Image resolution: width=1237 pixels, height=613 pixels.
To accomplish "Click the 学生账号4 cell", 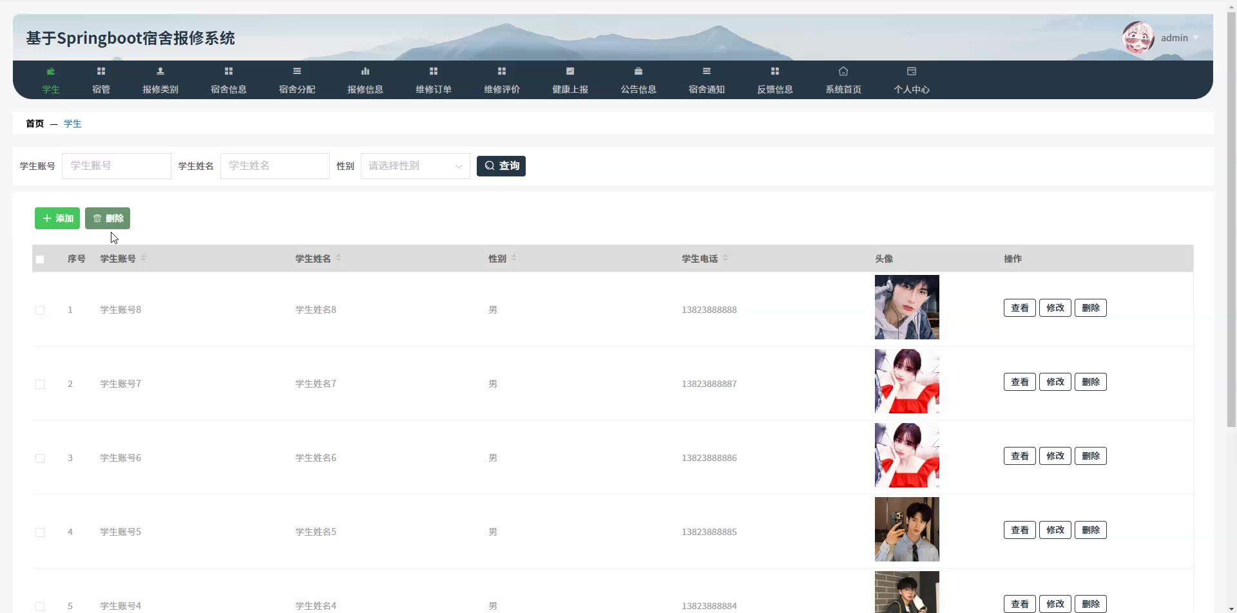I will coord(120,606).
